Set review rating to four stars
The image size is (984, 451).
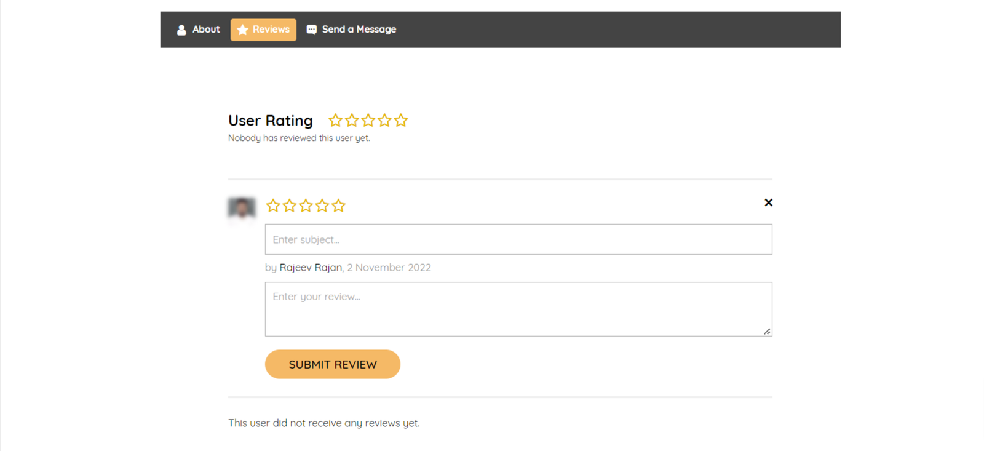tap(322, 206)
